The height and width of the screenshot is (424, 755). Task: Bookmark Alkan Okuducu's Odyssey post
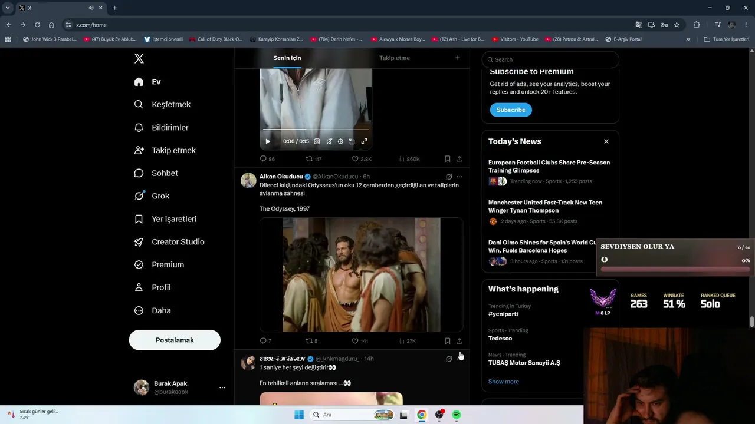[x=448, y=341]
